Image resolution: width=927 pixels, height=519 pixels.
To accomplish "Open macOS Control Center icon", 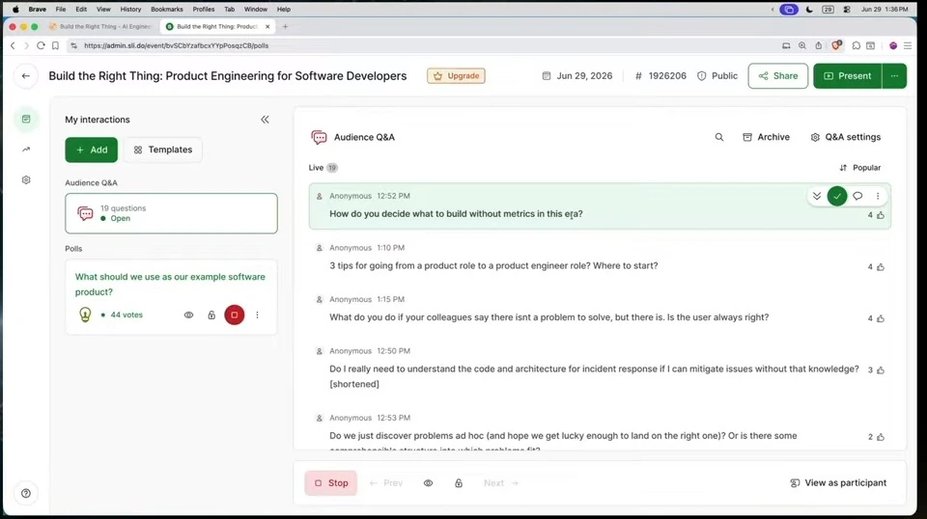I will pos(847,10).
